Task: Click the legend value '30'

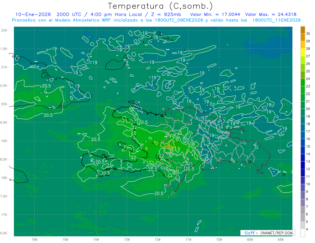Action: click(x=308, y=34)
